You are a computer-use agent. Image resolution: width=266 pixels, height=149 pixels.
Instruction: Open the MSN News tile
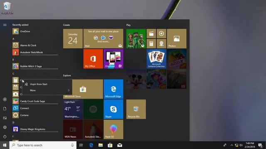[73, 130]
